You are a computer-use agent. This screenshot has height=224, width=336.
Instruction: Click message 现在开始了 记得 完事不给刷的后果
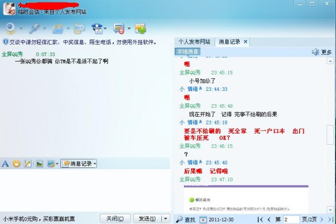233,114
